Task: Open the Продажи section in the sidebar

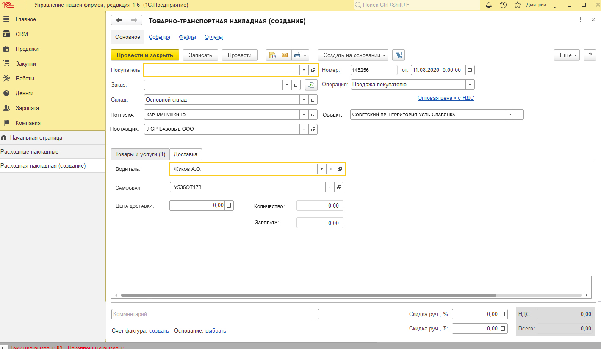Action: click(27, 49)
